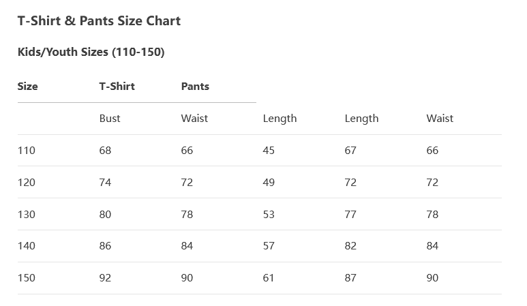Image resolution: width=527 pixels, height=306 pixels.
Task: Click length value 49 in size 120 row
Action: pyautogui.click(x=269, y=183)
